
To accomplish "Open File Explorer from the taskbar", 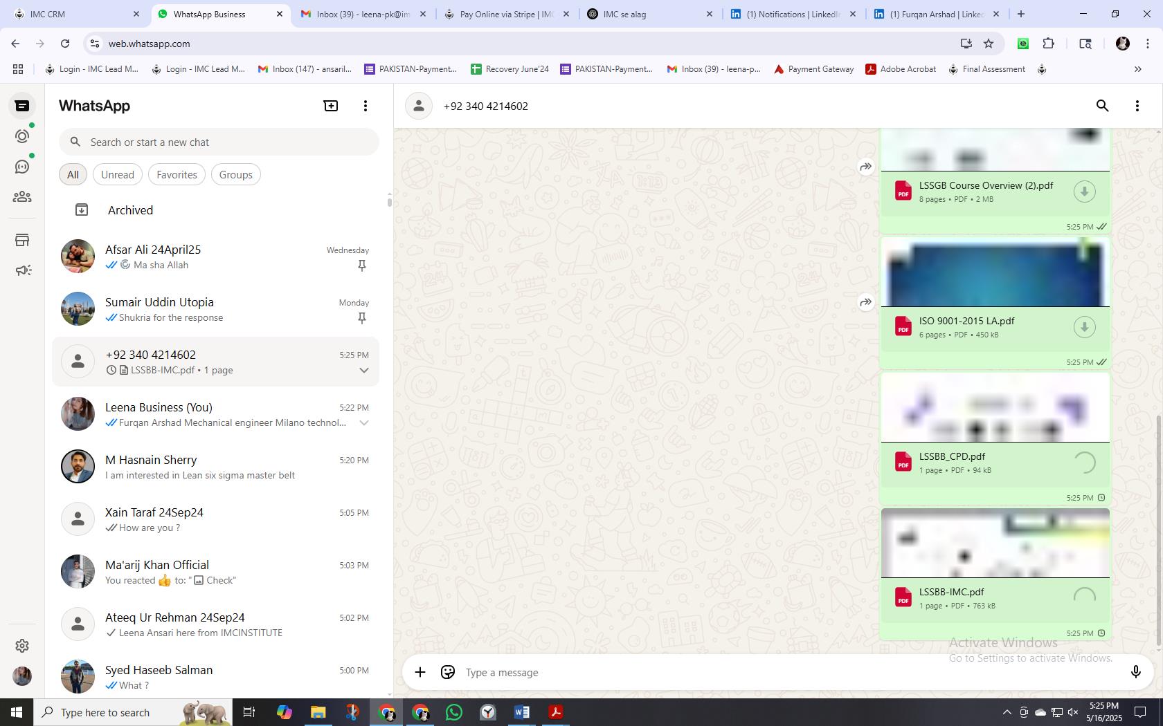I will pos(318,712).
